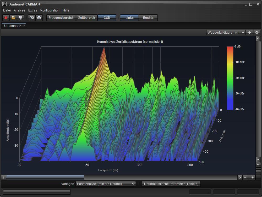Start recording with the red record icon
The height and width of the screenshot is (197, 262).
(6, 18)
